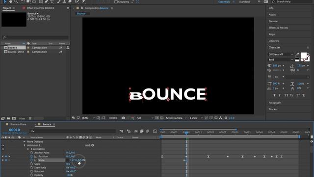The height and width of the screenshot is (177, 314).
Task: Select the Eraser tool
Action: 70,1
